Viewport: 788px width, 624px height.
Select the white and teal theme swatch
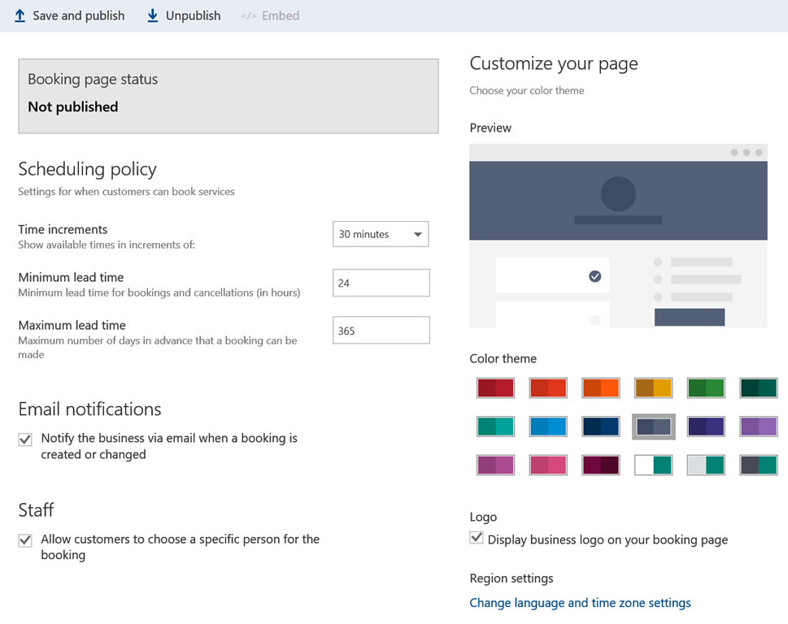(x=652, y=465)
